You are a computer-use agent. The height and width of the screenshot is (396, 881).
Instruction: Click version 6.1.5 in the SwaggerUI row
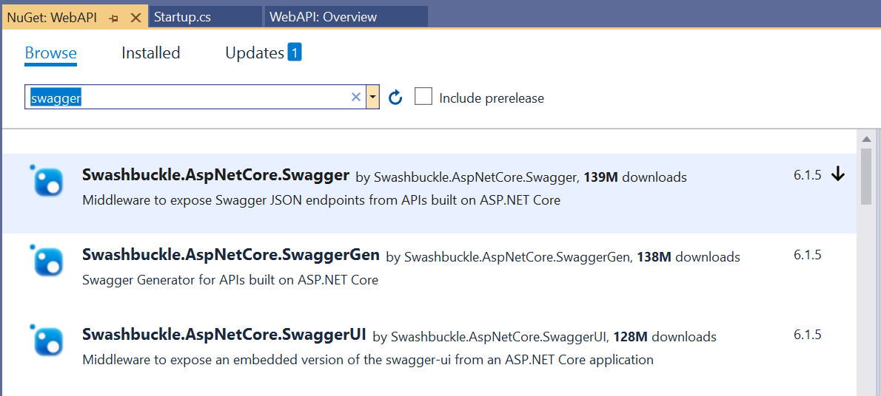click(x=808, y=335)
